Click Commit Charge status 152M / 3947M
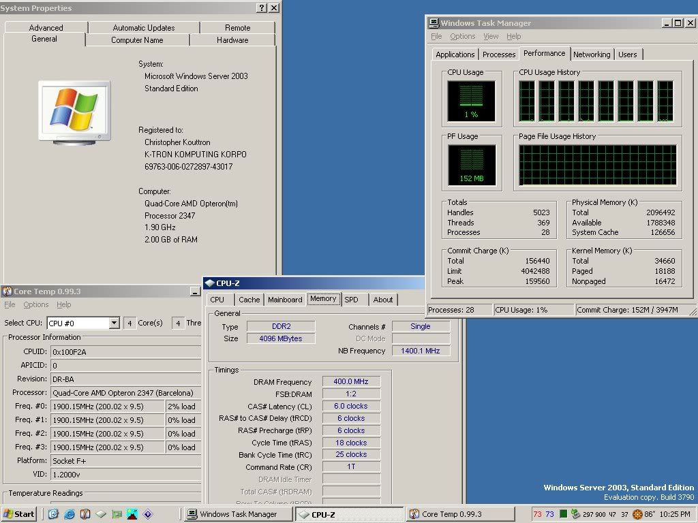This screenshot has height=523, width=698. (x=628, y=310)
